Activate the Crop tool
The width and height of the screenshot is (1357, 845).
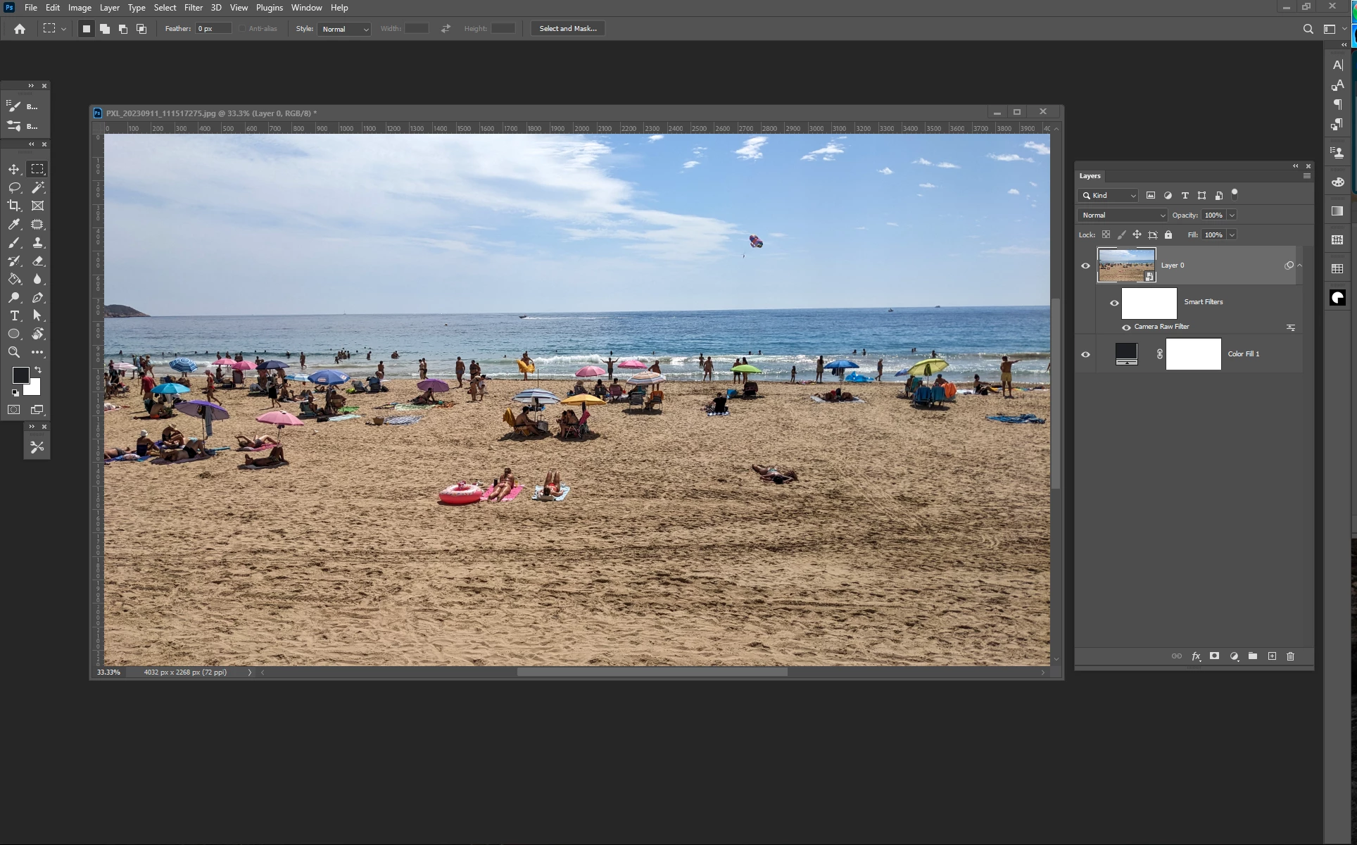(14, 206)
